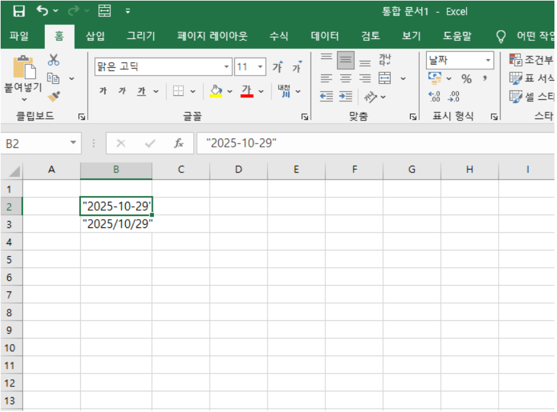
Task: Click the insert function fx icon
Action: tap(179, 144)
